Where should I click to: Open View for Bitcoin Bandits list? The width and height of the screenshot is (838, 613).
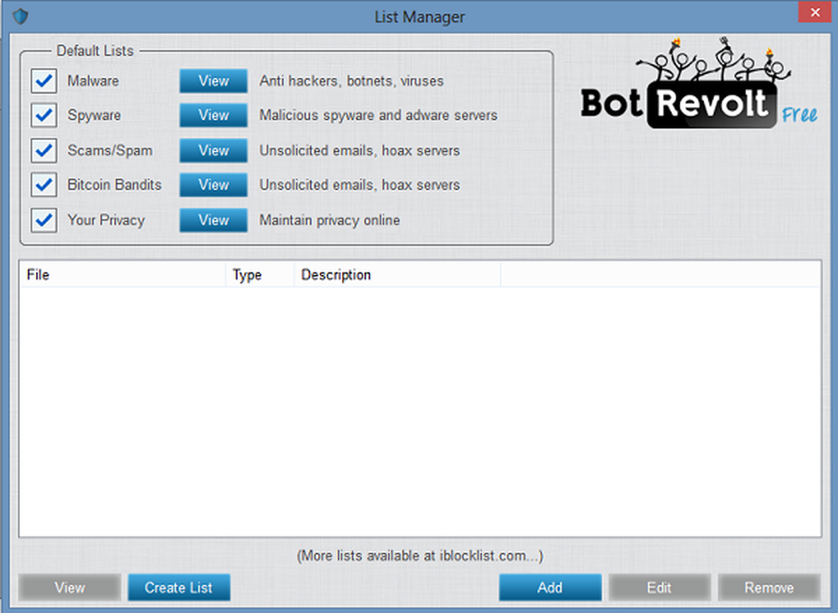coord(214,185)
